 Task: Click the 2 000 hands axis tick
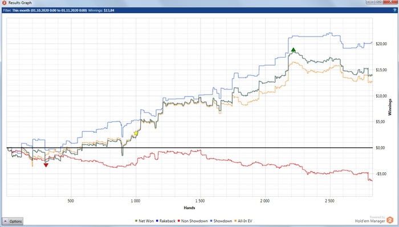point(264,201)
